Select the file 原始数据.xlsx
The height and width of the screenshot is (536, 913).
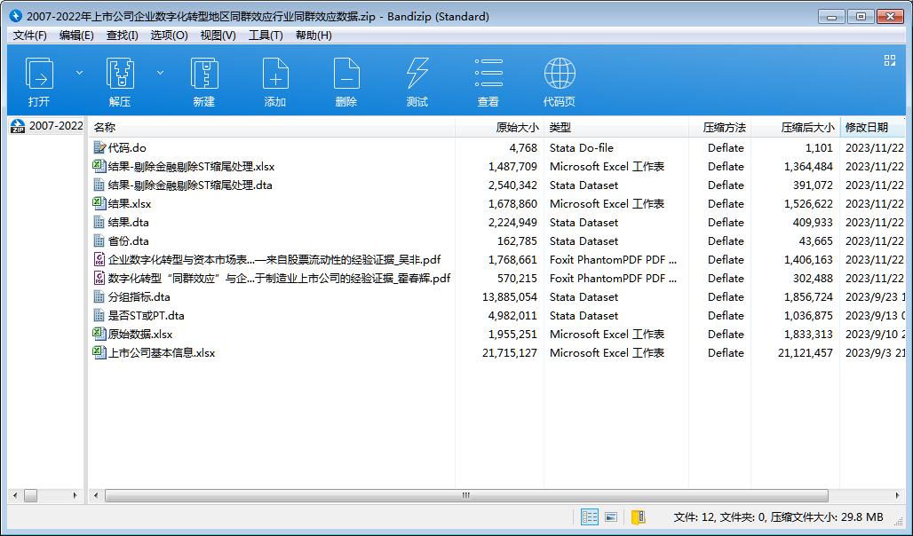(140, 334)
